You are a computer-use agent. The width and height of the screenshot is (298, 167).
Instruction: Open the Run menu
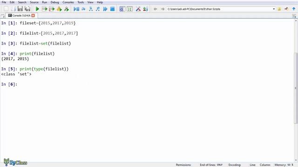45,2
